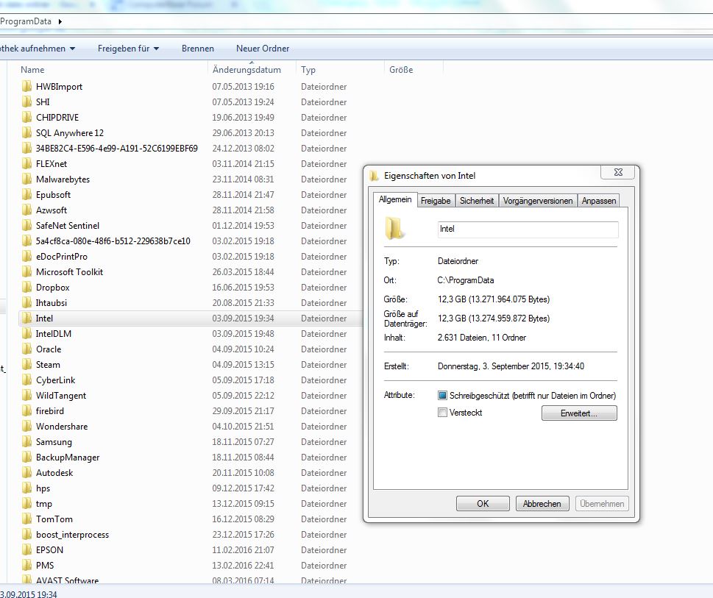713x598 pixels.
Task: Click the IntelDLM folder icon
Action: (26, 333)
